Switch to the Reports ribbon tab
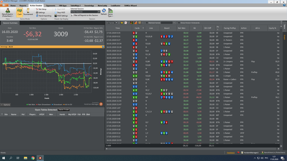The width and height of the screenshot is (287, 161). tap(23, 6)
